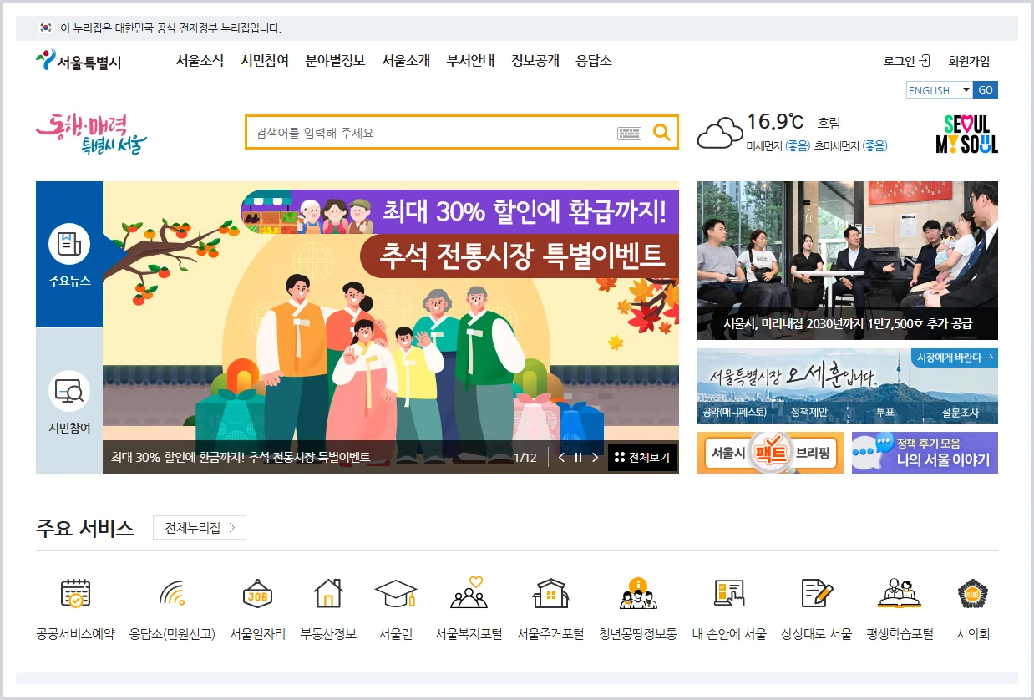Open the 서울일자리 JOB icon
Screen dimensions: 1034x700
[257, 593]
